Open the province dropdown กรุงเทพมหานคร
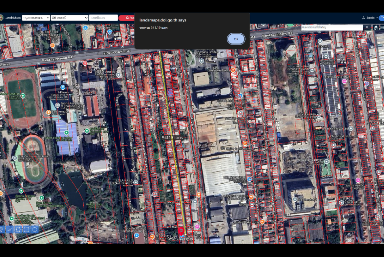The height and width of the screenshot is (257, 384). click(36, 18)
